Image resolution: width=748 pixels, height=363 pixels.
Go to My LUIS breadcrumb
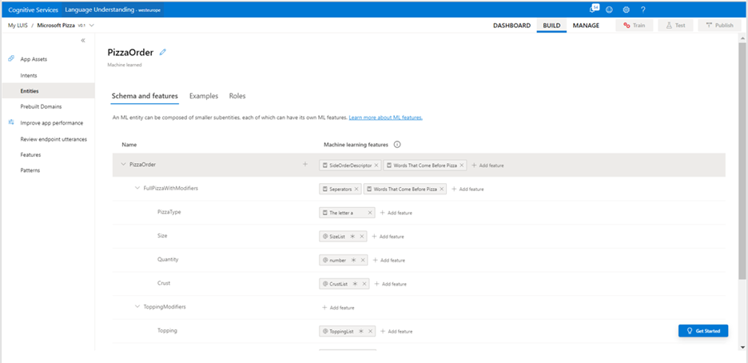(18, 26)
